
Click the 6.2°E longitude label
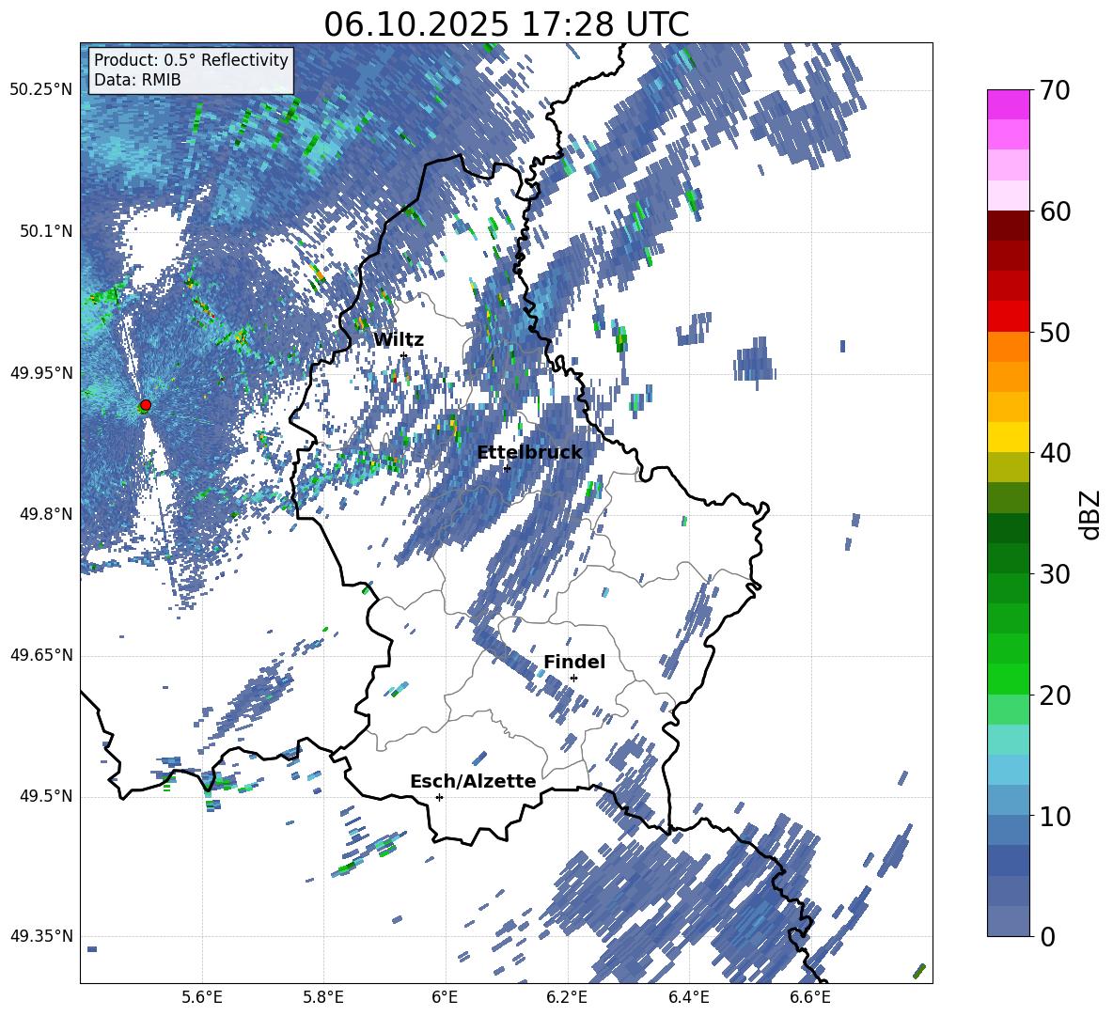pyautogui.click(x=567, y=997)
